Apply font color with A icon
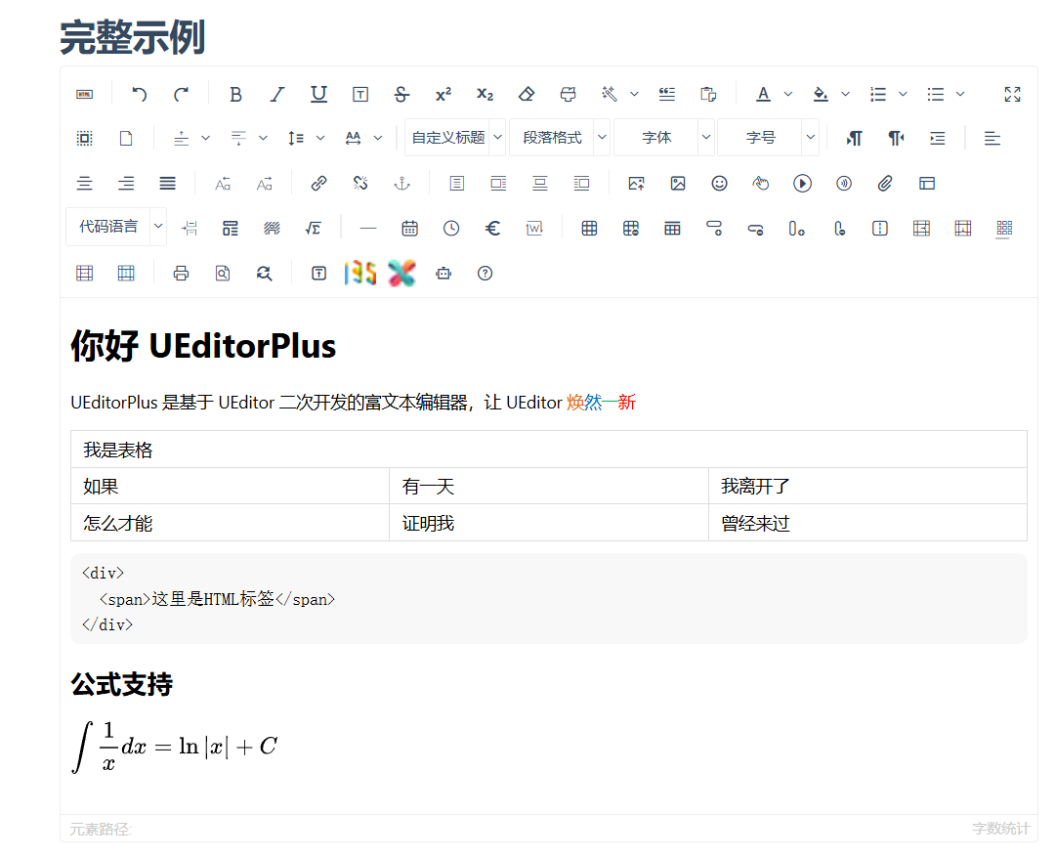 tap(763, 94)
